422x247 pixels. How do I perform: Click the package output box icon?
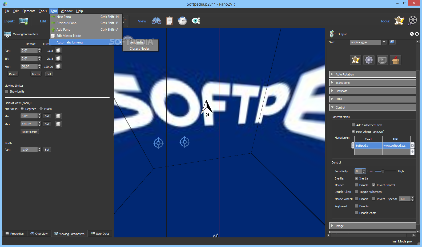point(396,60)
